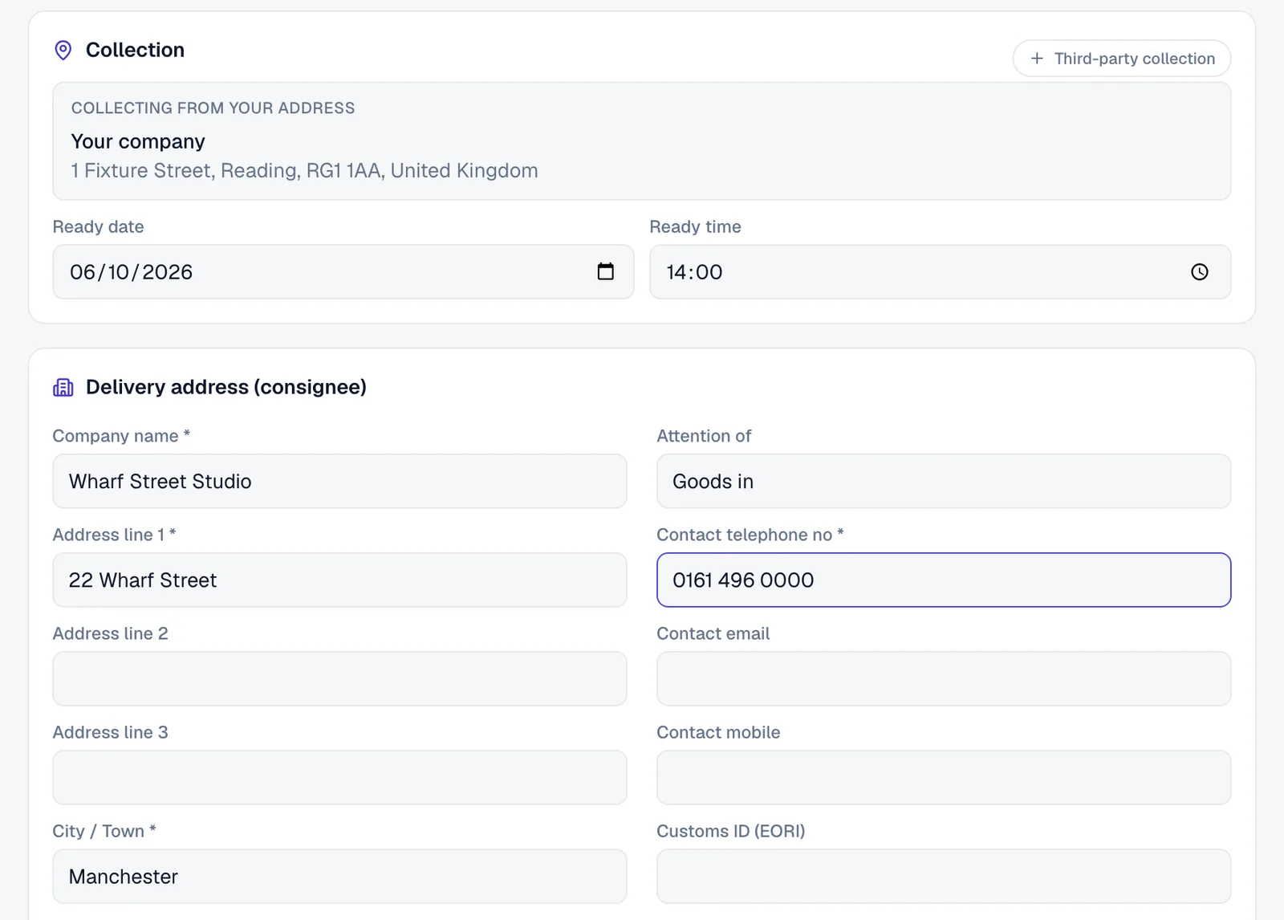1284x920 pixels.
Task: Click the empty Contact mobile field
Action: pyautogui.click(x=944, y=777)
